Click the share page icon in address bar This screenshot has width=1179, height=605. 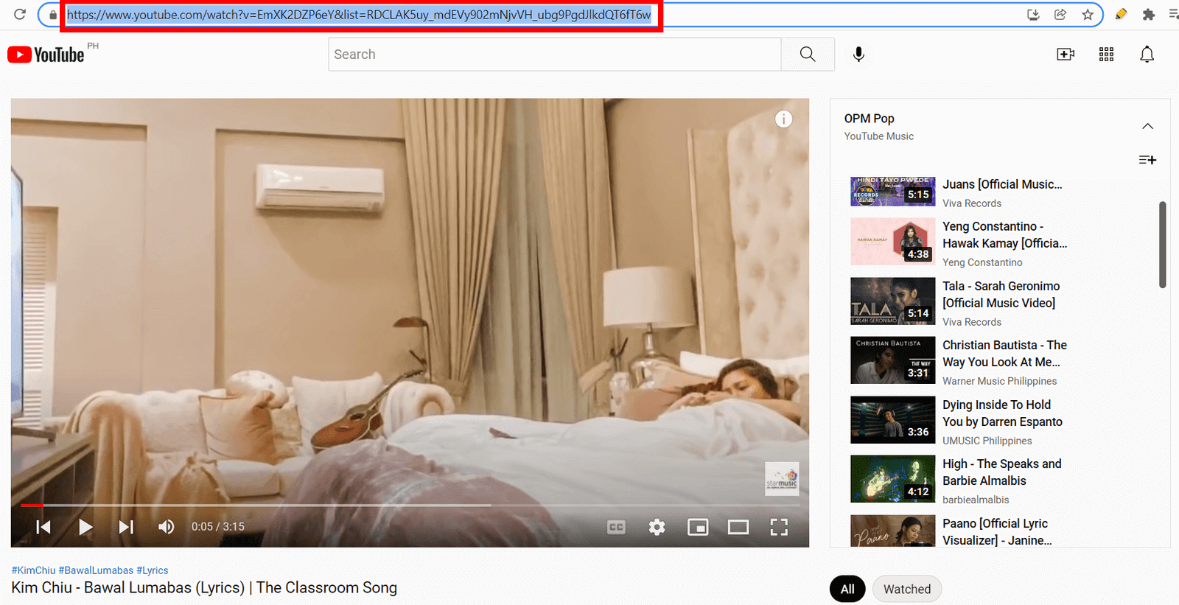1060,15
